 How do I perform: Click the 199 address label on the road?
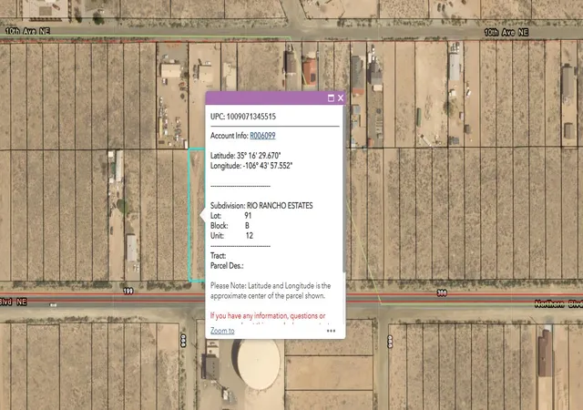(x=128, y=291)
